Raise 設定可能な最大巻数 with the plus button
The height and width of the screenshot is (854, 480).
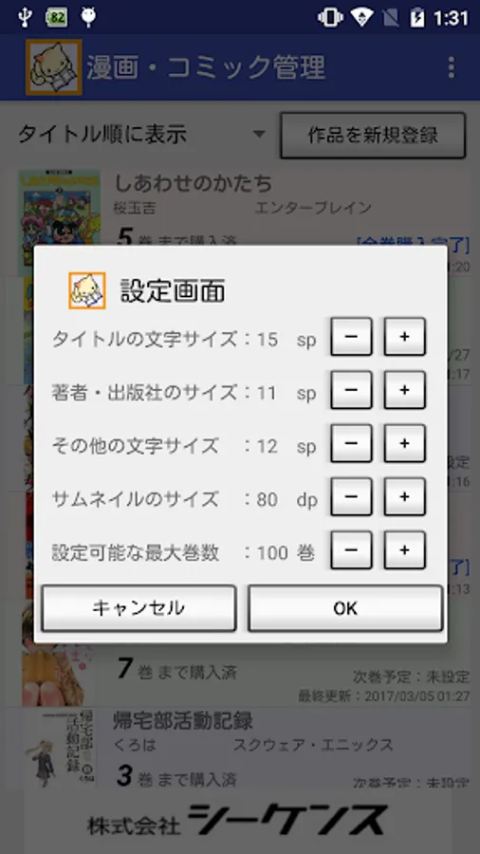click(x=404, y=550)
